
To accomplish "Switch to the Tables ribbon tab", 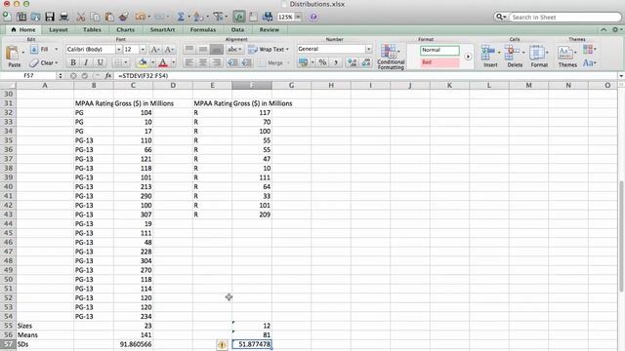I will (92, 30).
